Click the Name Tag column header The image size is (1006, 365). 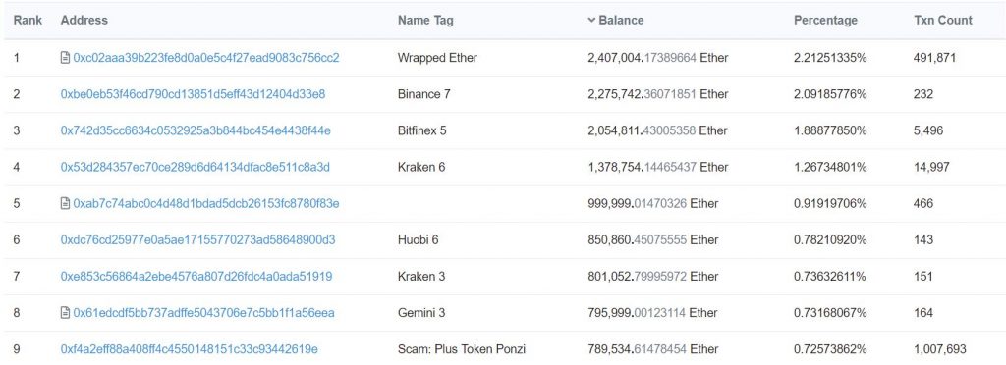tap(425, 20)
